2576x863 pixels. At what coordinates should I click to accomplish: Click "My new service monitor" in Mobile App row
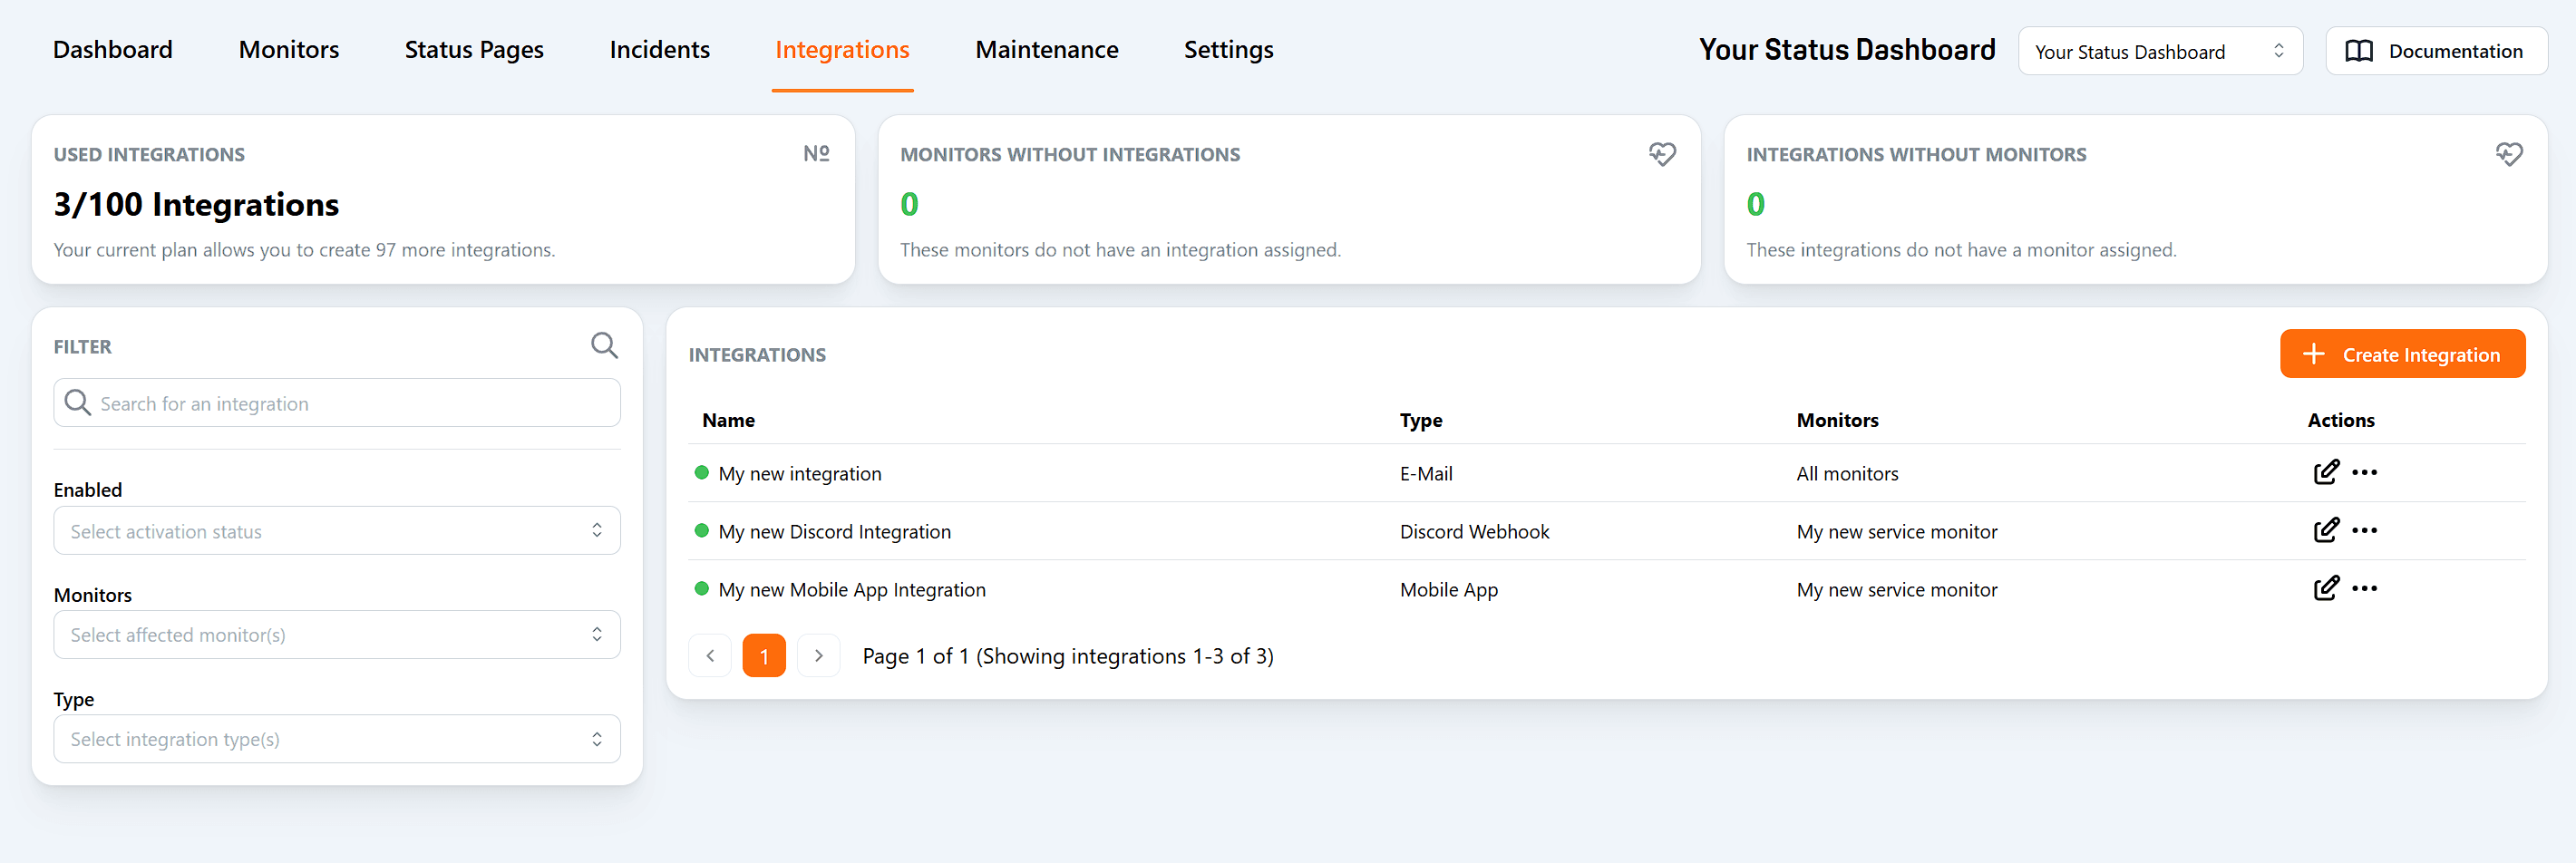pos(1897,590)
